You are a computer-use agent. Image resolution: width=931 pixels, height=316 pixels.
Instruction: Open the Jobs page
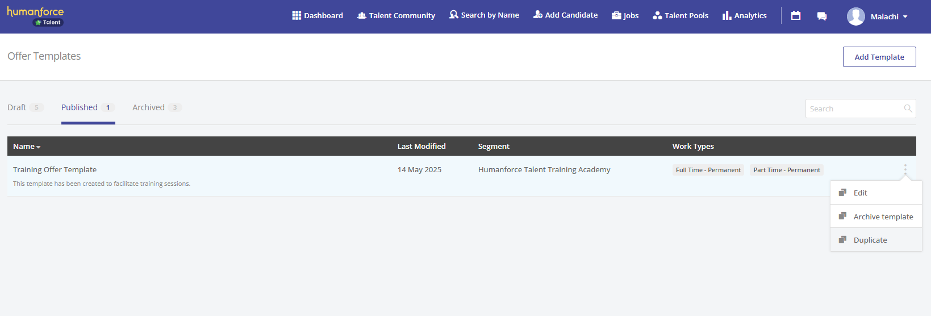[x=625, y=15]
